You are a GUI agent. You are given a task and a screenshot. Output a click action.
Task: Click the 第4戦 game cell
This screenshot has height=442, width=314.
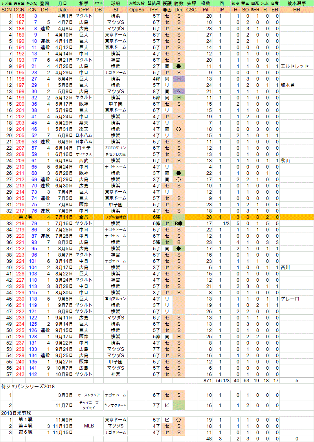[26, 426]
